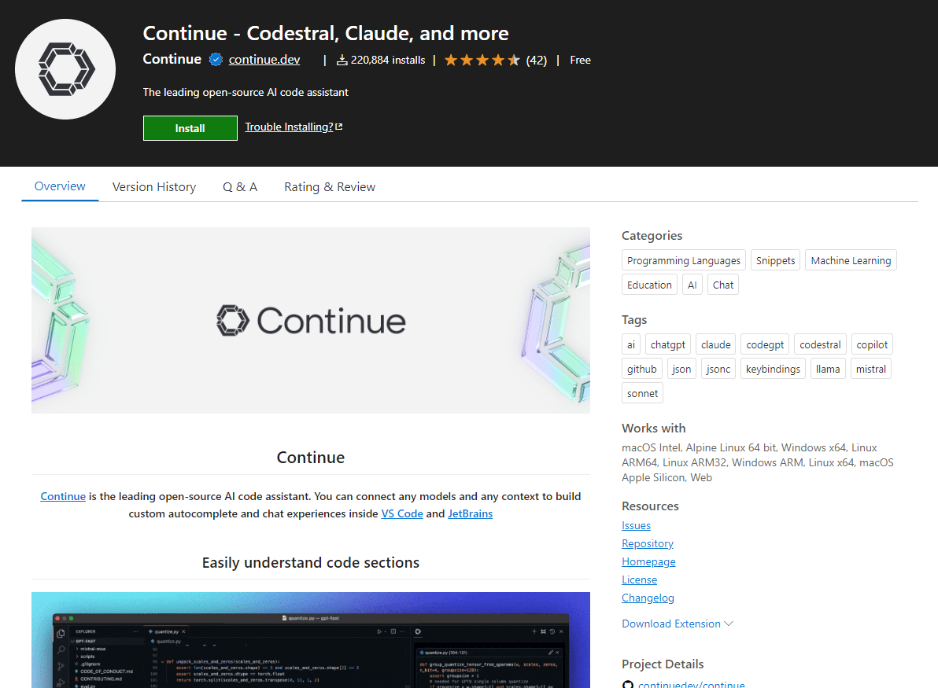
Task: Click the sonnet tag
Action: (x=642, y=394)
